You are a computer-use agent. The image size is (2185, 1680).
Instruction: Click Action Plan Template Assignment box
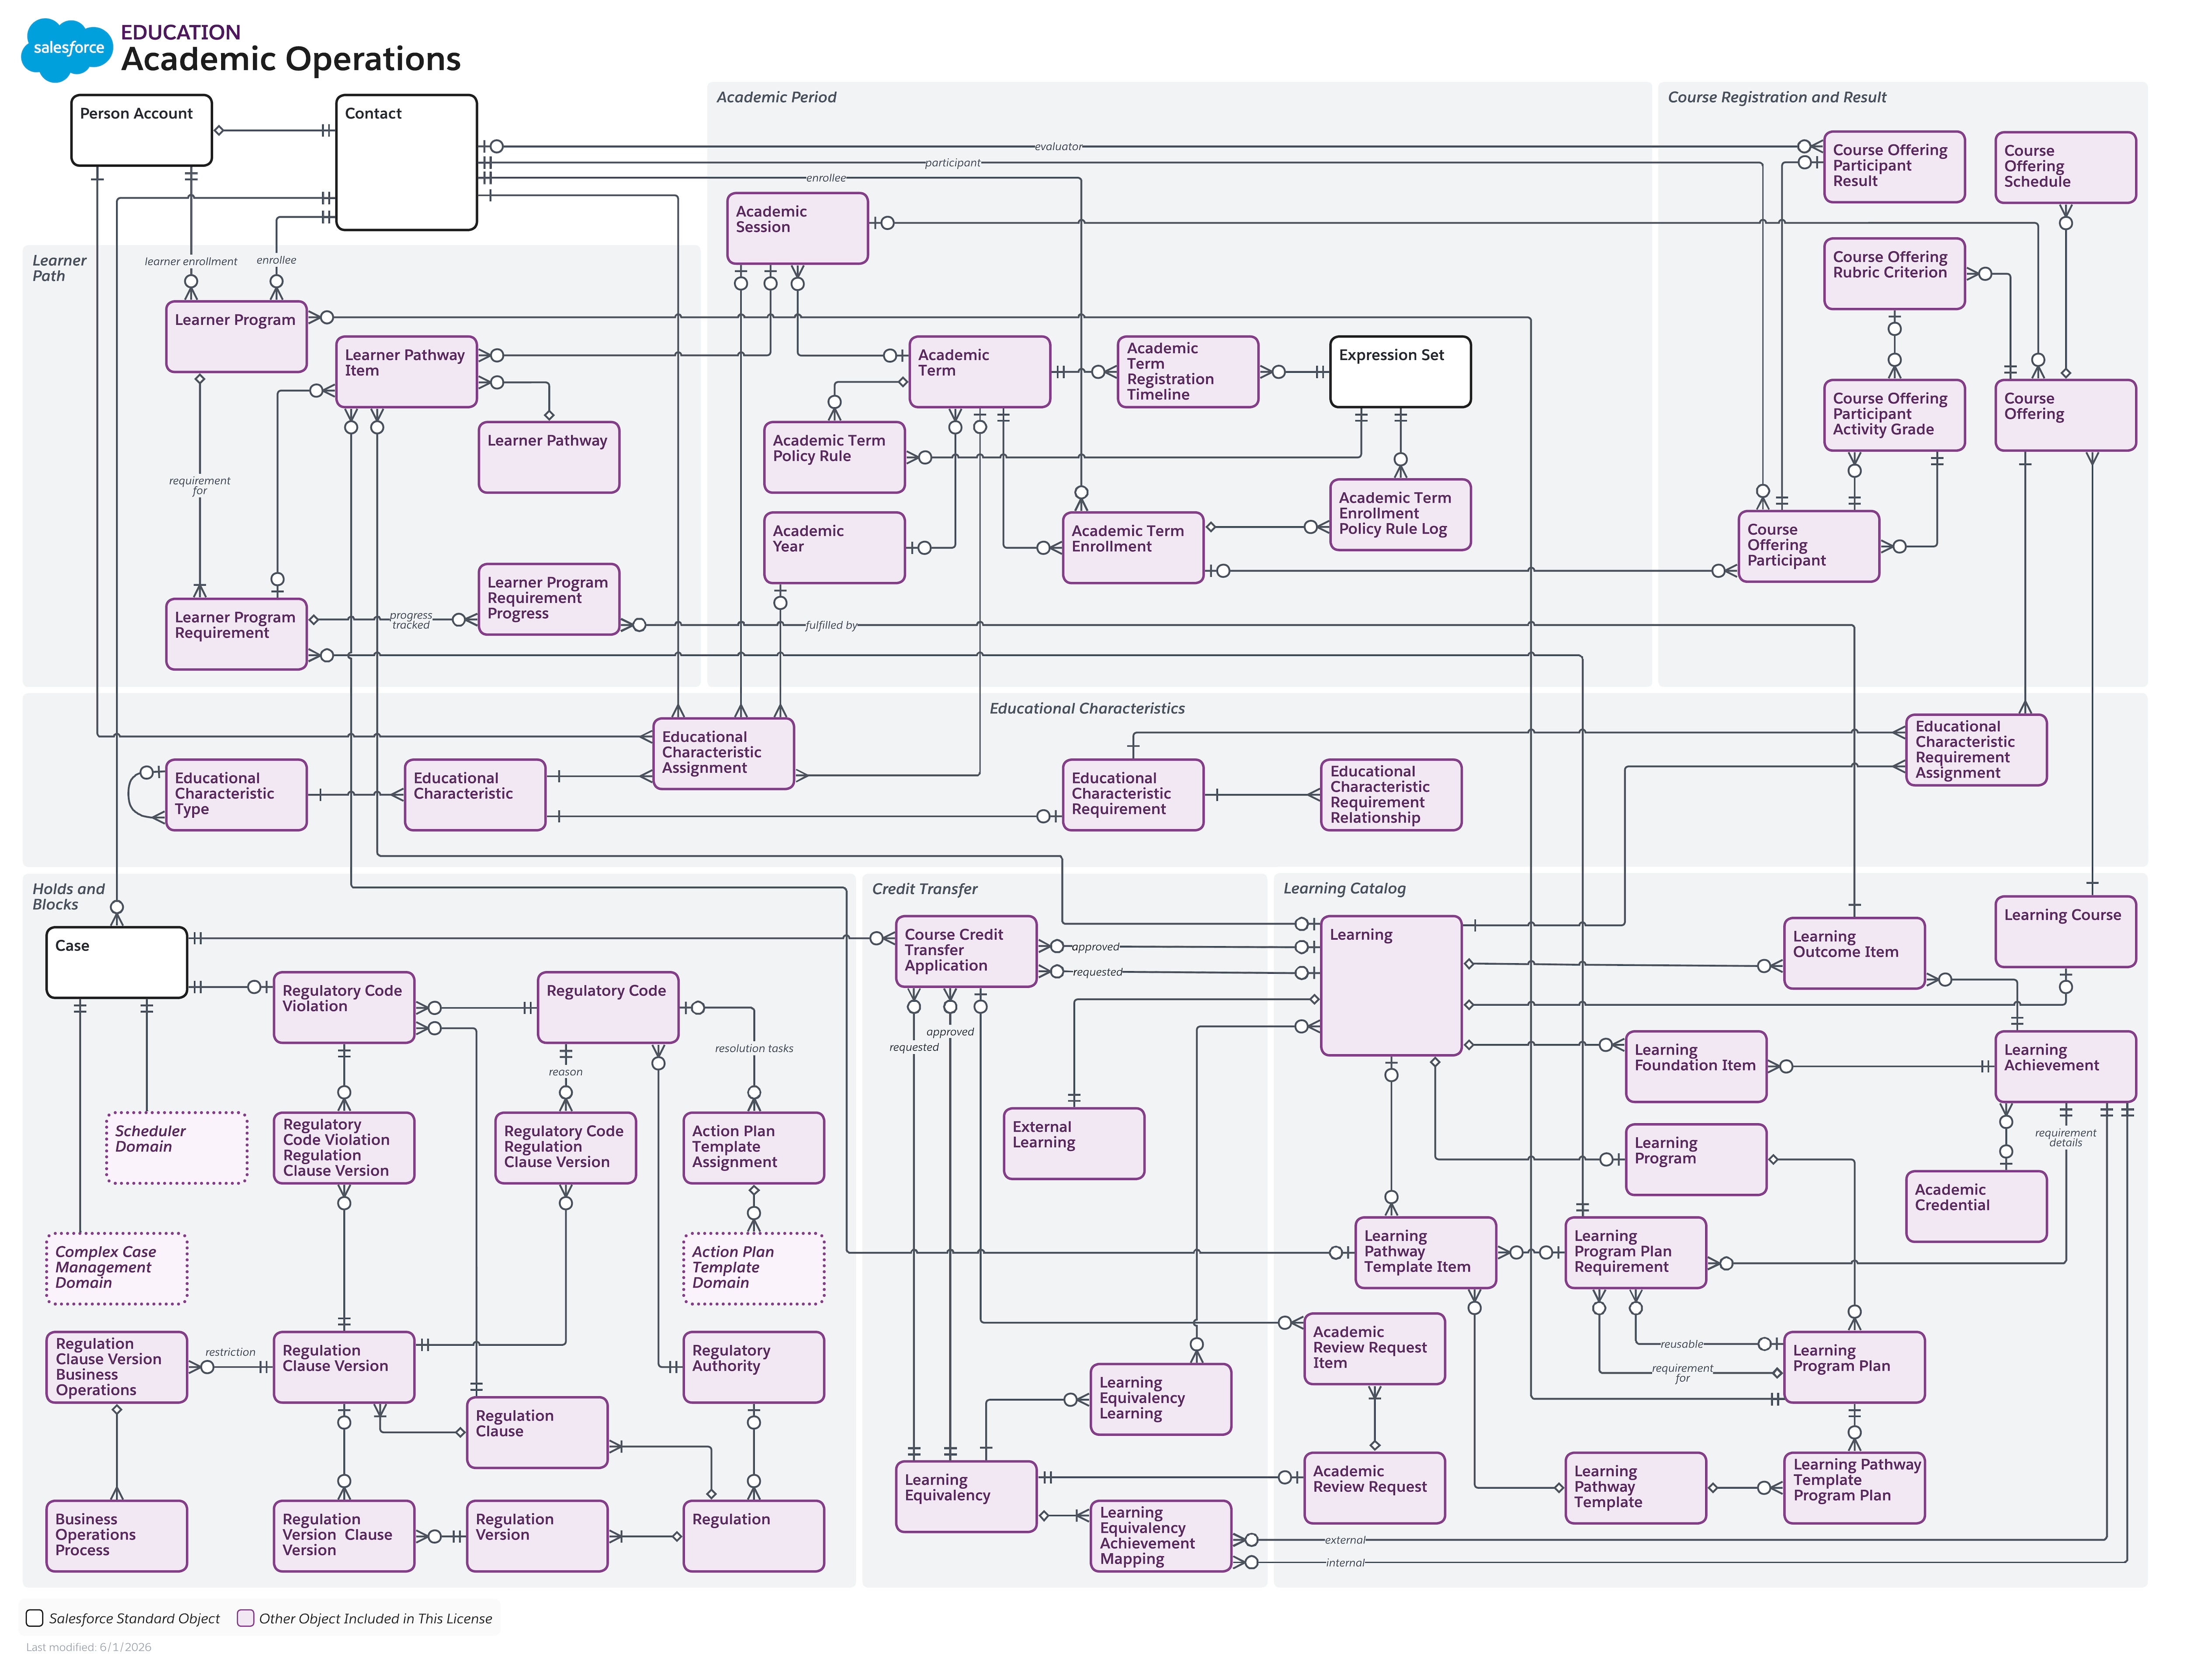[753, 1148]
